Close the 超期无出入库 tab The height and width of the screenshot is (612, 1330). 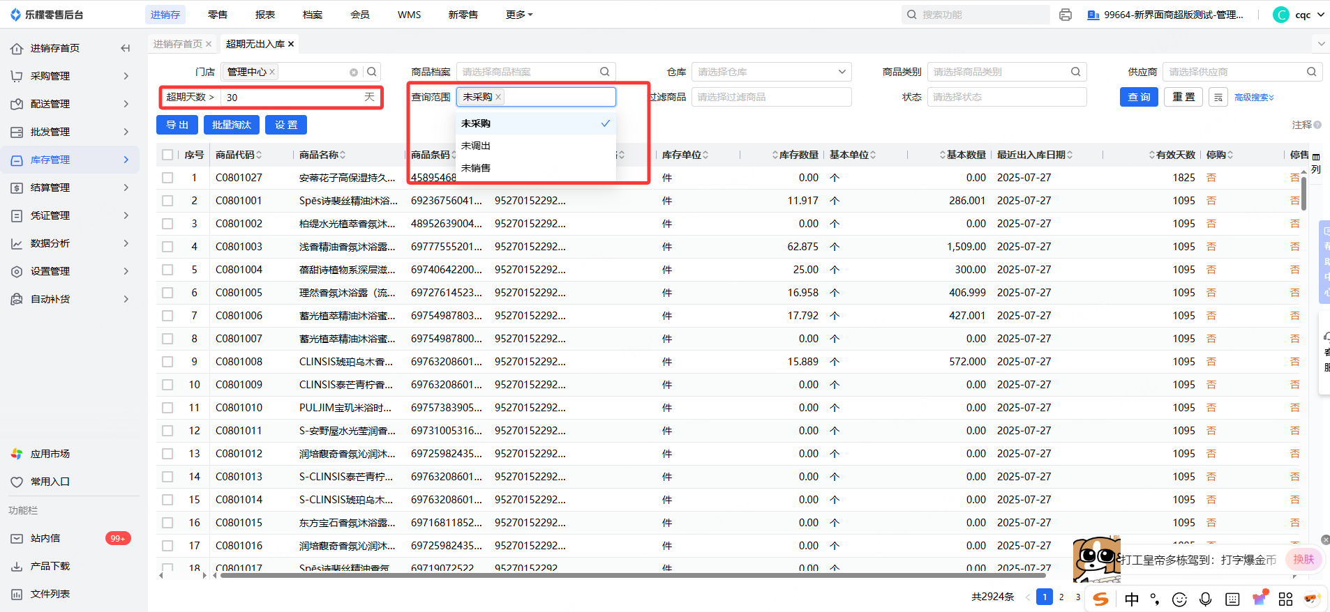click(x=291, y=44)
